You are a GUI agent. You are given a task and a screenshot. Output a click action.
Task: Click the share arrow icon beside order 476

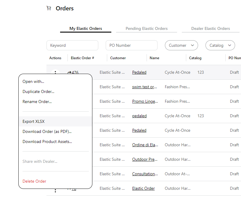click(70, 72)
